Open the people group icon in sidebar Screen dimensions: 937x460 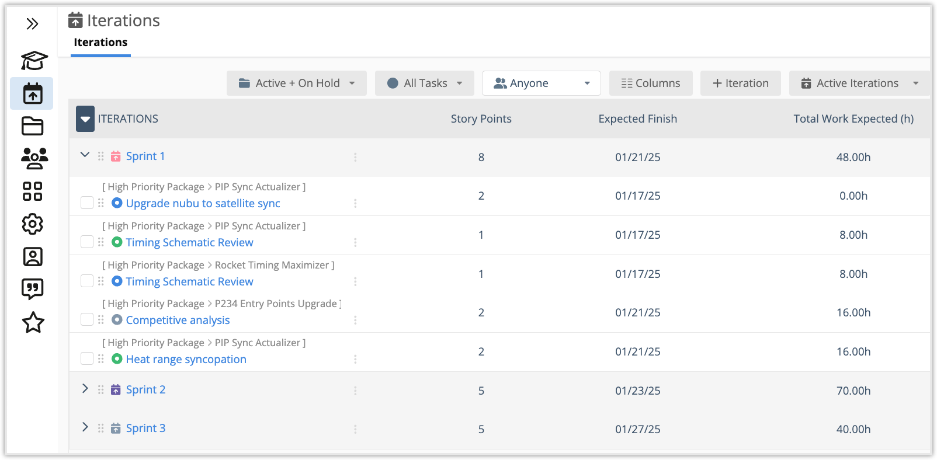click(x=34, y=158)
